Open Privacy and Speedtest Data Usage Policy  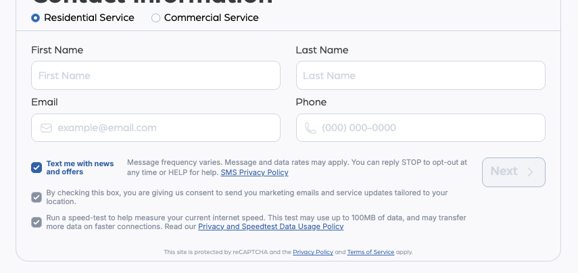(x=270, y=227)
